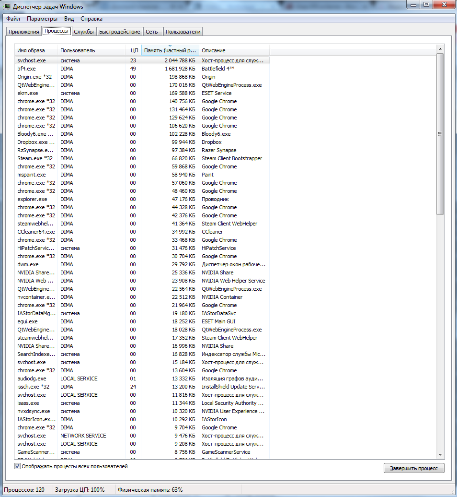Screen dimensions: 457x497
Task: Open the Параметры menu
Action: pos(42,19)
